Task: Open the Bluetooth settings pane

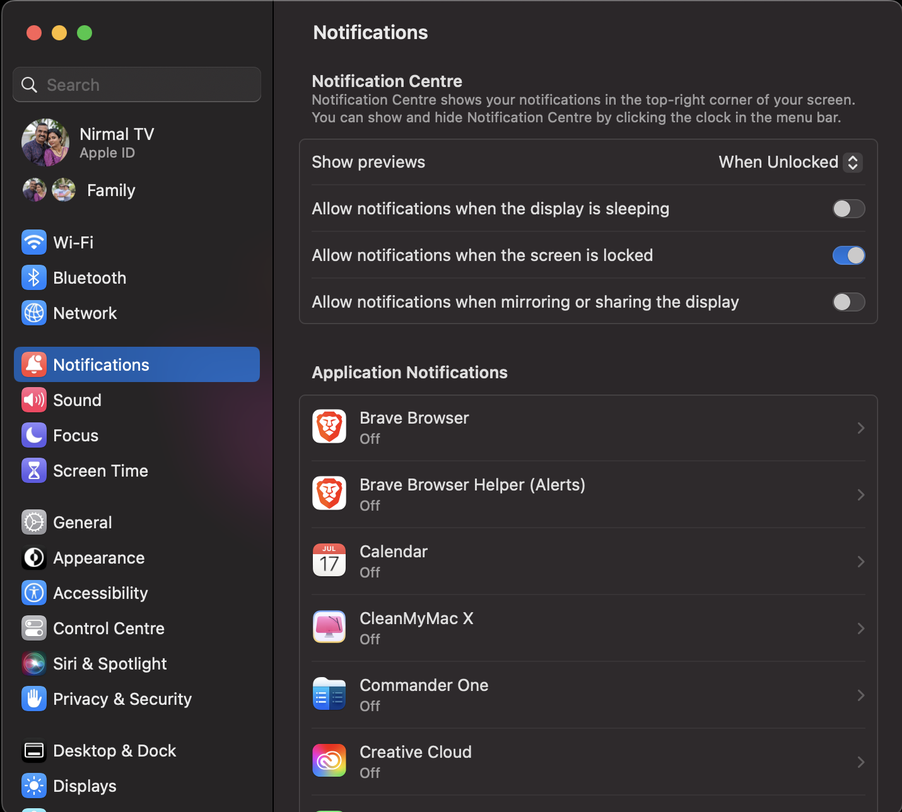Action: pos(137,277)
